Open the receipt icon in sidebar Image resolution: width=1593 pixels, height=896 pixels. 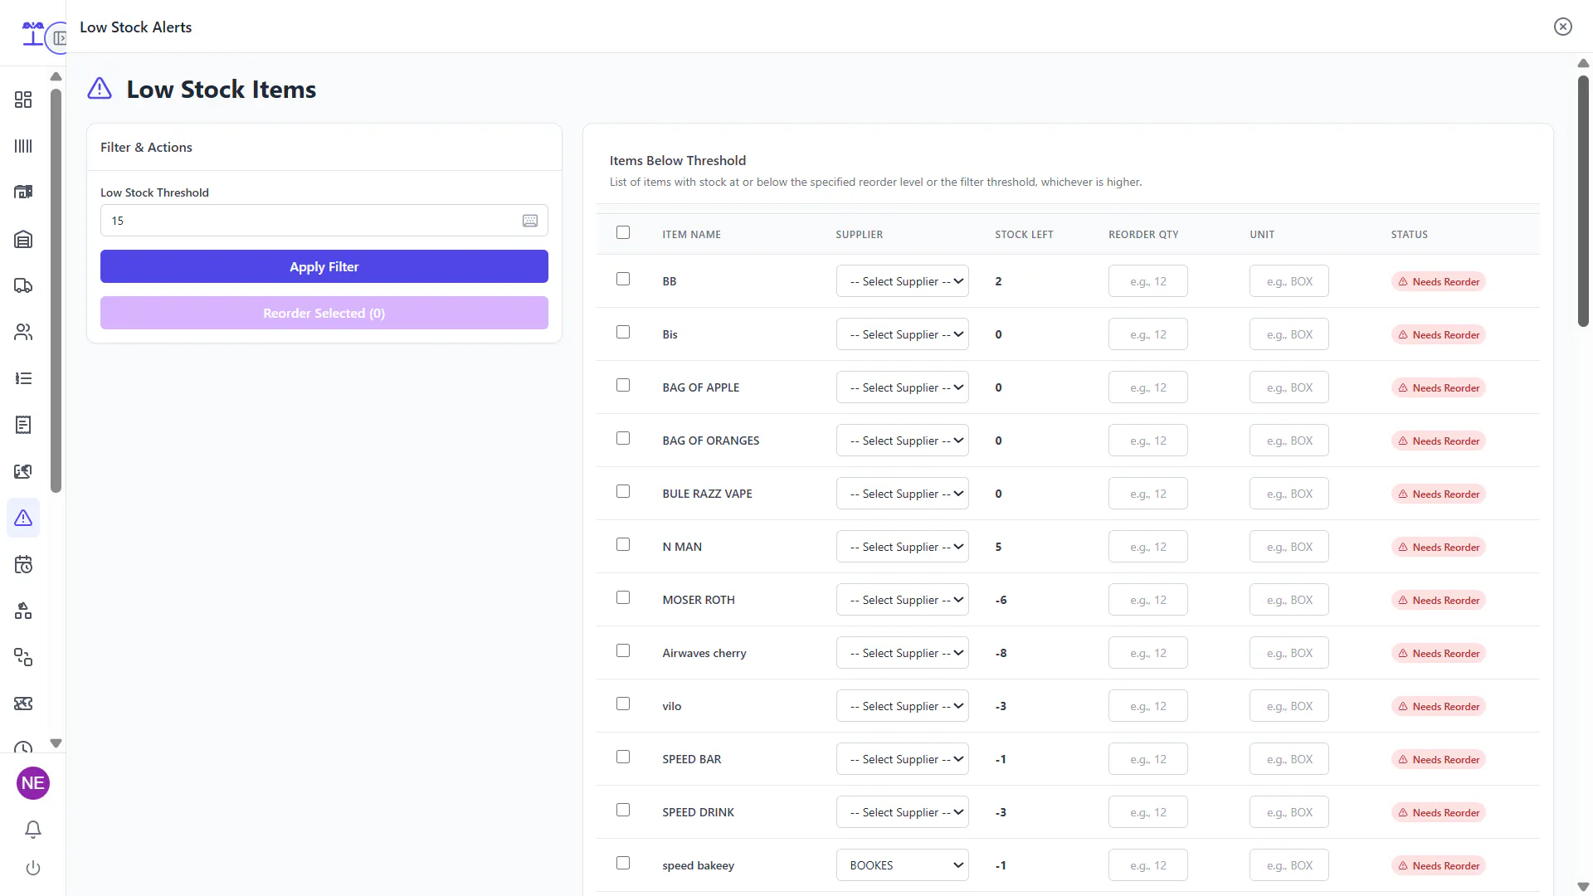pyautogui.click(x=23, y=425)
